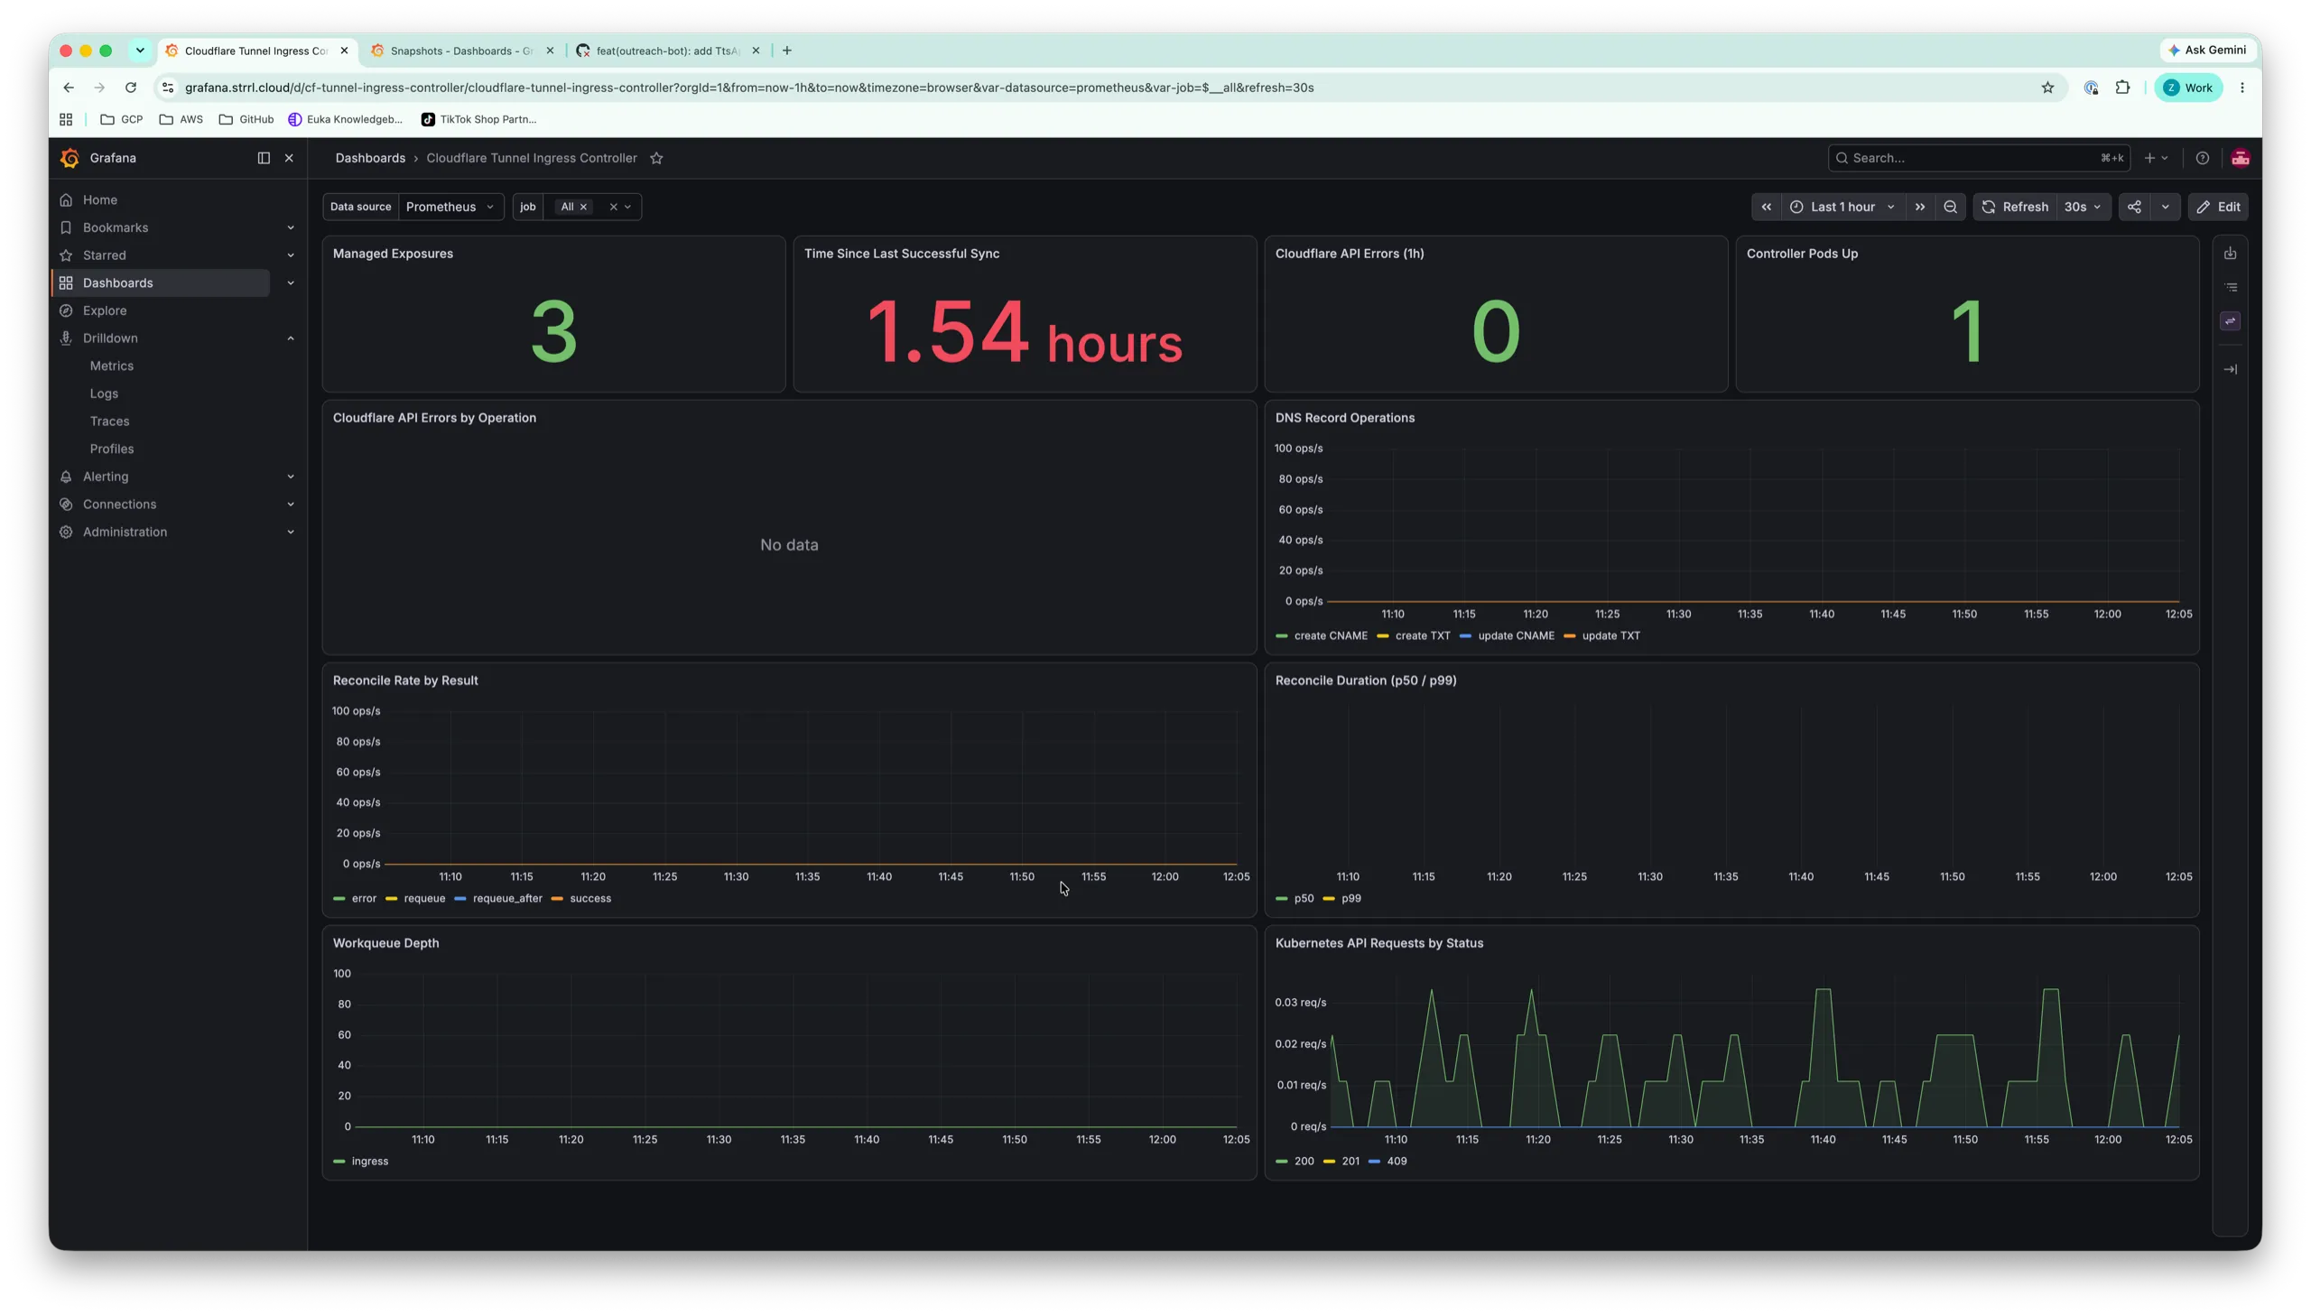Expand the Administration section chevron

coord(290,532)
